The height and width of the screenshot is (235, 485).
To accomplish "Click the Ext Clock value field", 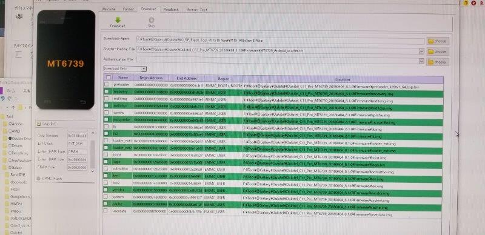I will 78,144.
